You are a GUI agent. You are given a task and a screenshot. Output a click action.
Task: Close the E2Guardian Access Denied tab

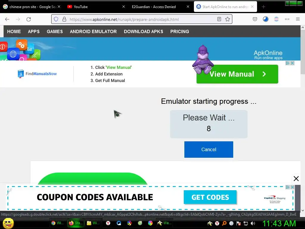tap(188, 7)
